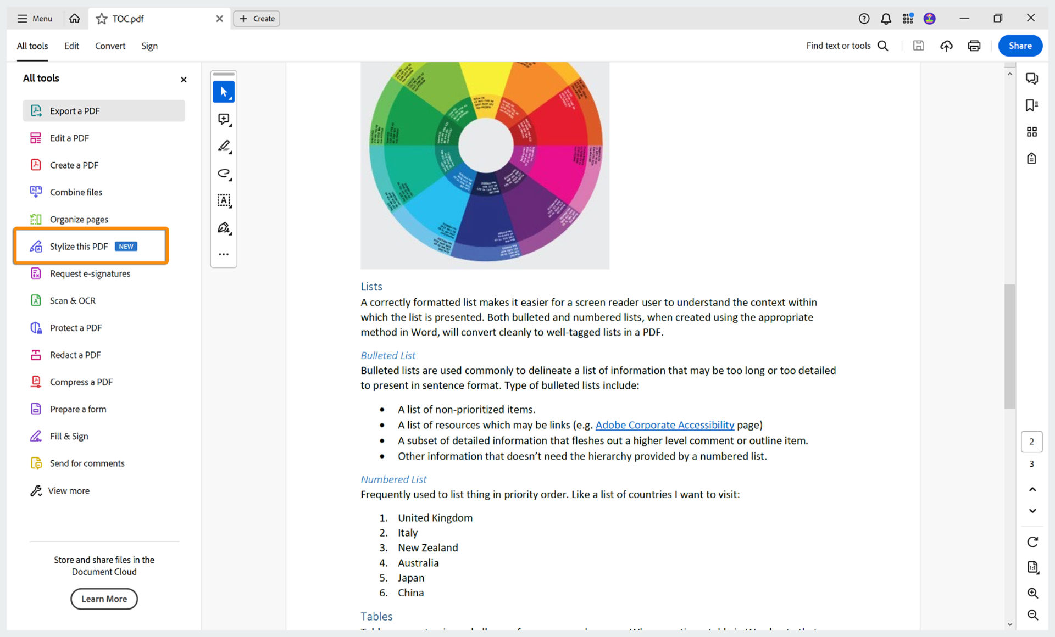Click the vertical document scrollbar thumb
1055x637 pixels.
[x=1009, y=346]
